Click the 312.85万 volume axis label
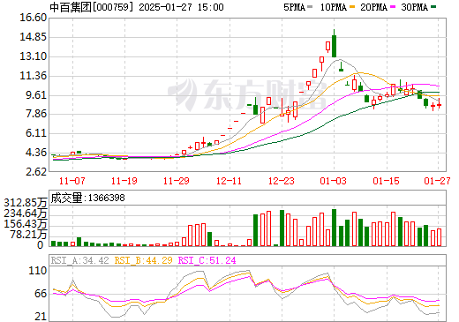 tap(26, 203)
